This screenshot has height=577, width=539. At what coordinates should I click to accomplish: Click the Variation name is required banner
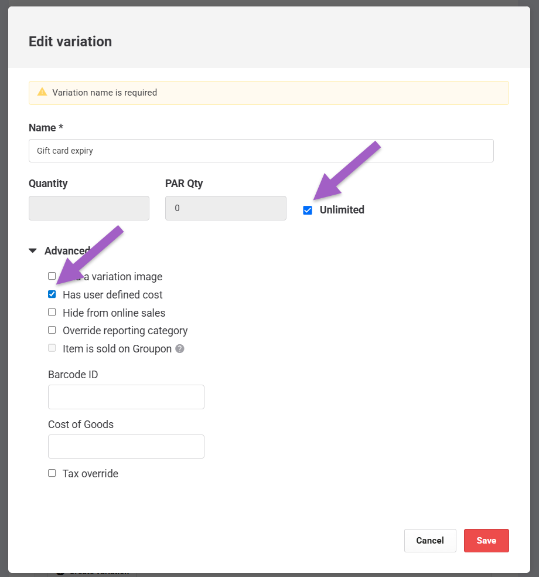pyautogui.click(x=268, y=93)
